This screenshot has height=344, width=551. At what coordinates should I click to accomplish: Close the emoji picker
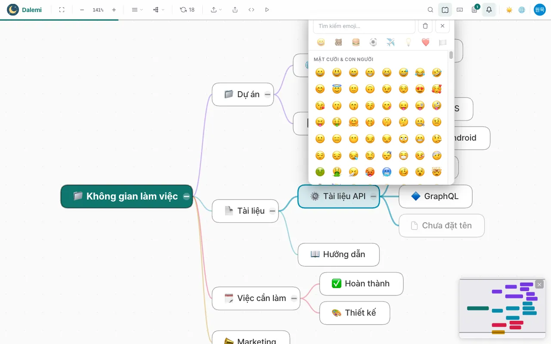click(x=443, y=26)
